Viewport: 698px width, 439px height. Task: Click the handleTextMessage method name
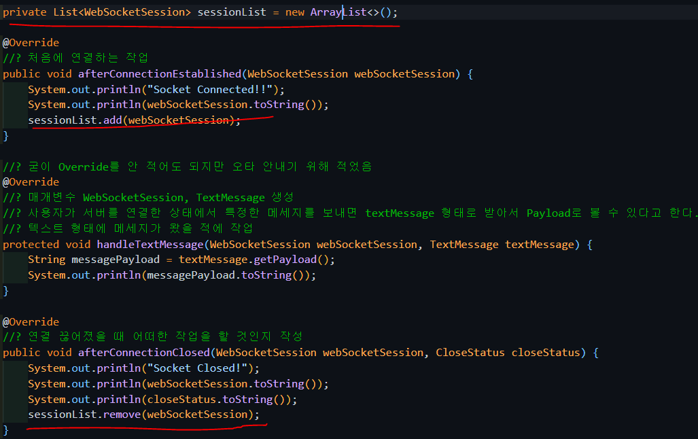click(150, 245)
